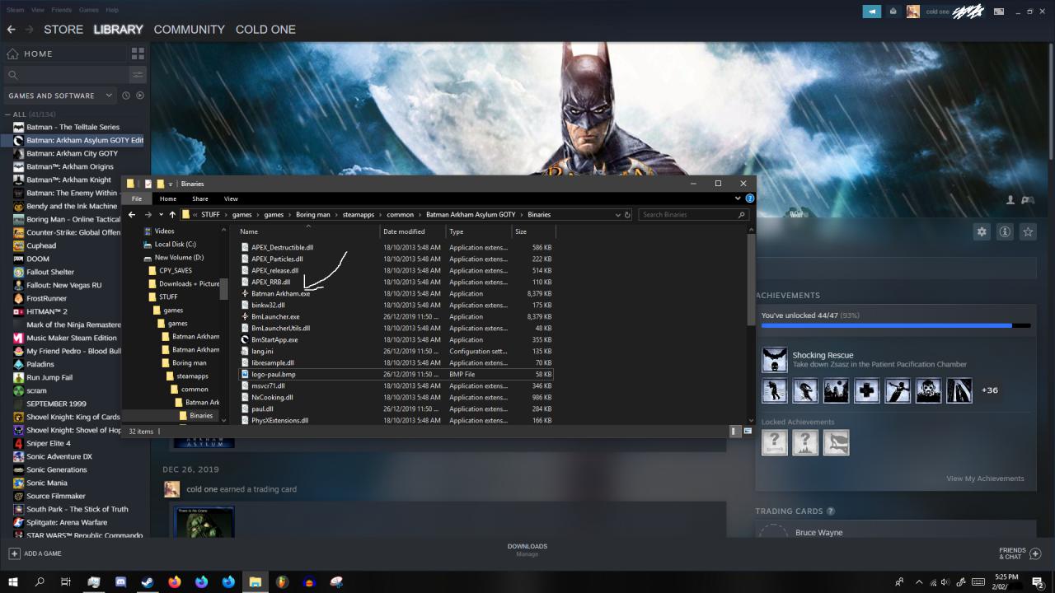Switch Explorer to large thumbnails view
The height and width of the screenshot is (593, 1055).
[x=748, y=431]
